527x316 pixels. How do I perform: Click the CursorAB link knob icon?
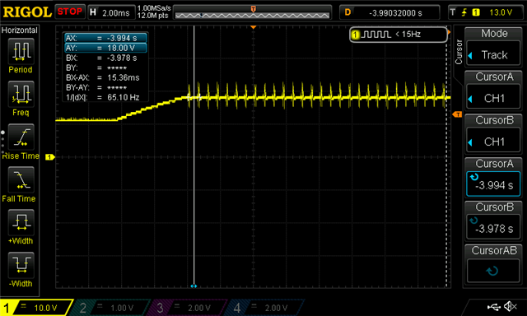pyautogui.click(x=492, y=271)
